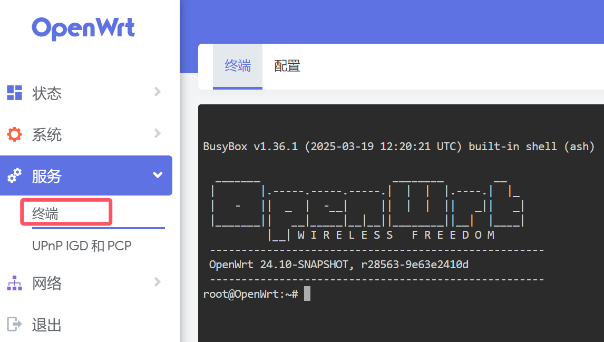Image resolution: width=604 pixels, height=342 pixels.
Task: Click the purple 网络 topology icon
Action: pyautogui.click(x=14, y=284)
